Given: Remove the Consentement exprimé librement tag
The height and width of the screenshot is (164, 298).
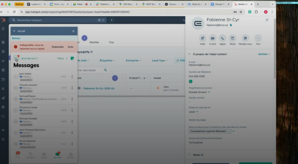Looking at the screenshot, I should pyautogui.click(x=229, y=131).
